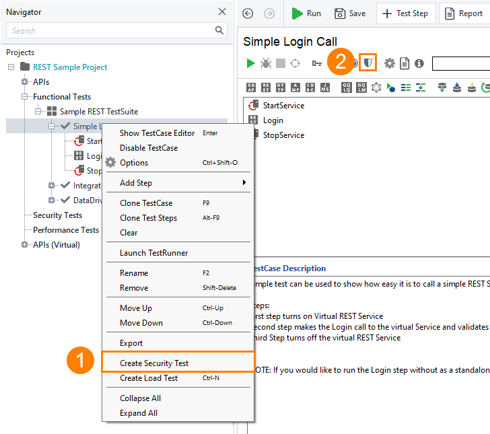490x434 pixels.
Task: Add a DataSource step with green arrow icon
Action: coord(442,87)
